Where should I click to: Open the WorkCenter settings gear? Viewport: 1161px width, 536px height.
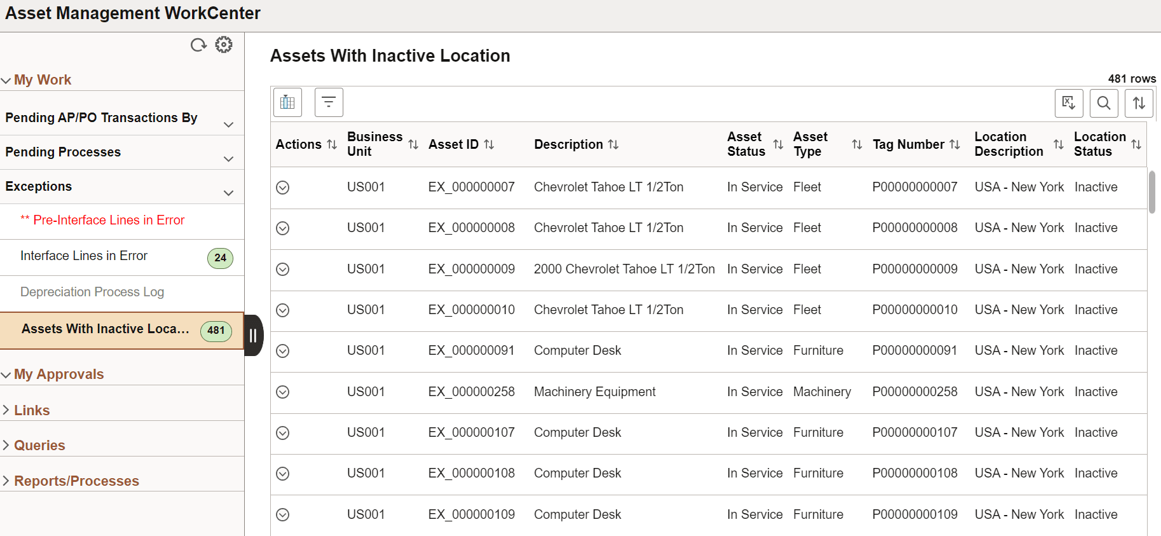click(x=224, y=45)
